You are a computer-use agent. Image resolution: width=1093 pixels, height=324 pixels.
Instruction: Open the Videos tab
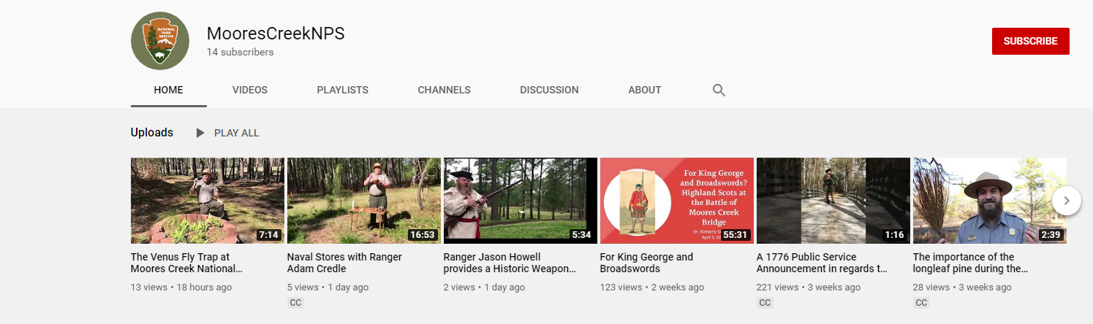pyautogui.click(x=250, y=90)
